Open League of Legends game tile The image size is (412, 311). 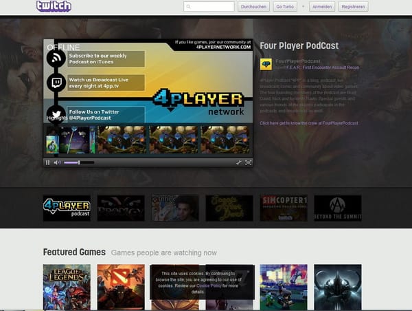click(x=67, y=288)
